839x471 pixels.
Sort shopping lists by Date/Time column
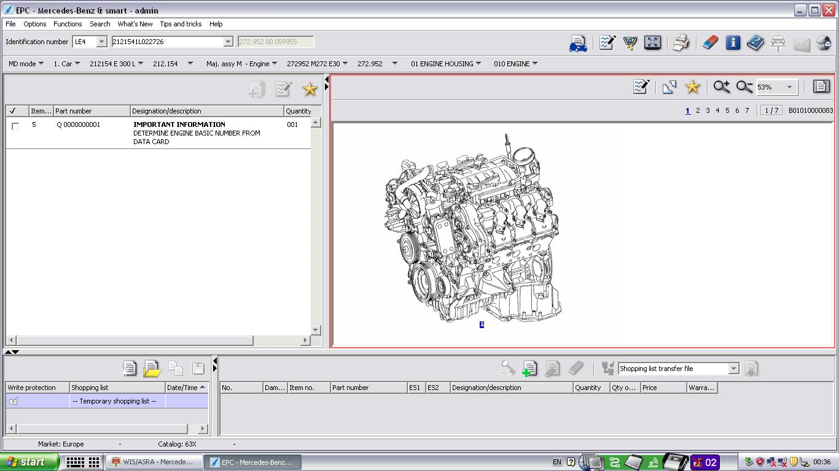(187, 388)
